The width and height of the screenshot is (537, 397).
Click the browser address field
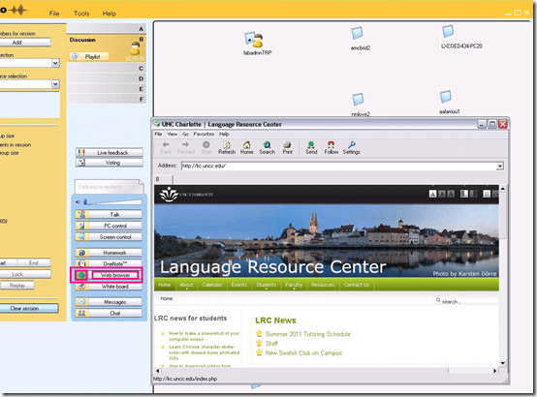pyautogui.click(x=339, y=167)
